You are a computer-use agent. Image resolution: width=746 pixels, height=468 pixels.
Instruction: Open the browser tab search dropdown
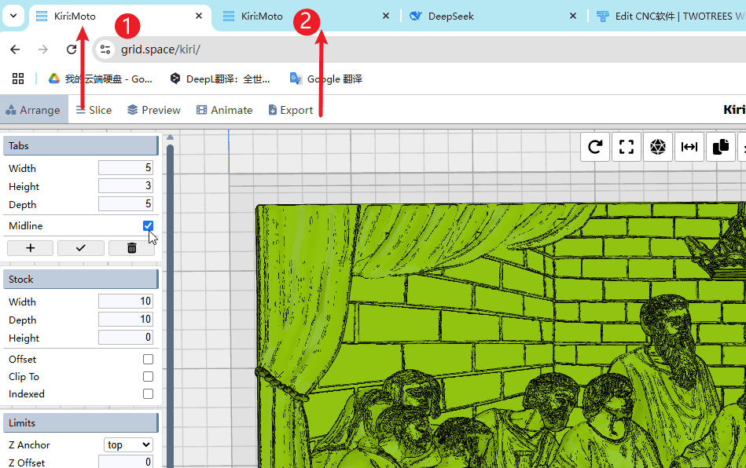pyautogui.click(x=14, y=16)
